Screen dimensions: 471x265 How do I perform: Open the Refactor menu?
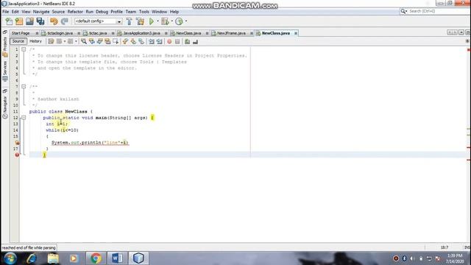(x=75, y=12)
